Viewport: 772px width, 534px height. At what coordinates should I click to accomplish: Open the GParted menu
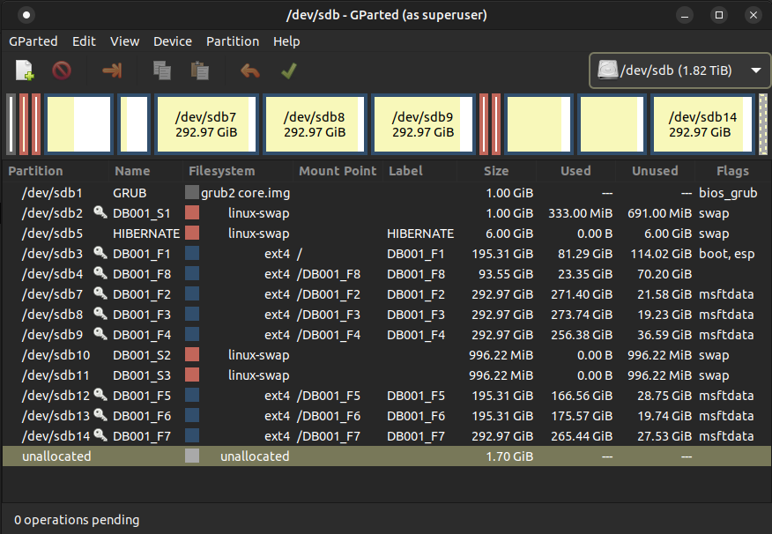(x=33, y=41)
